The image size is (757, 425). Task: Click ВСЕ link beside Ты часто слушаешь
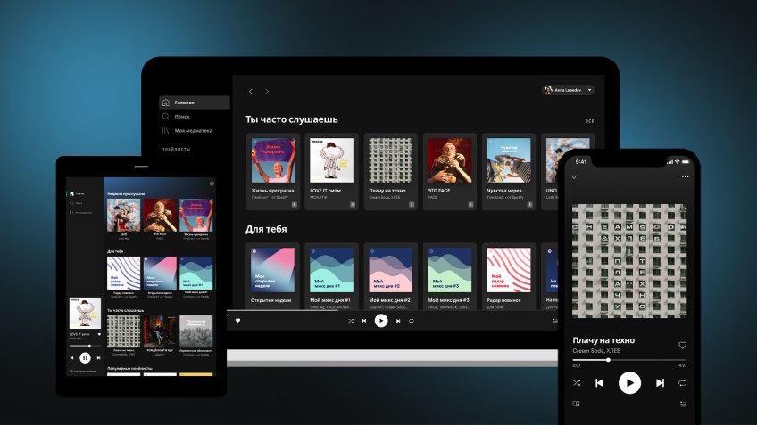point(589,121)
